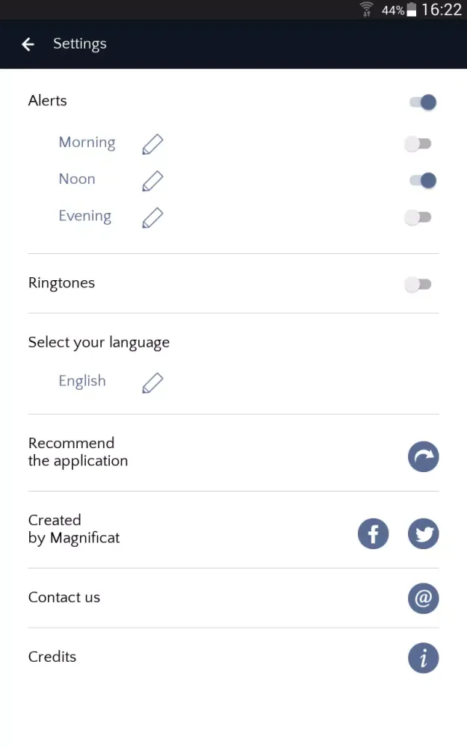Change language using the pencil icon
467x747 pixels.
[x=152, y=382]
